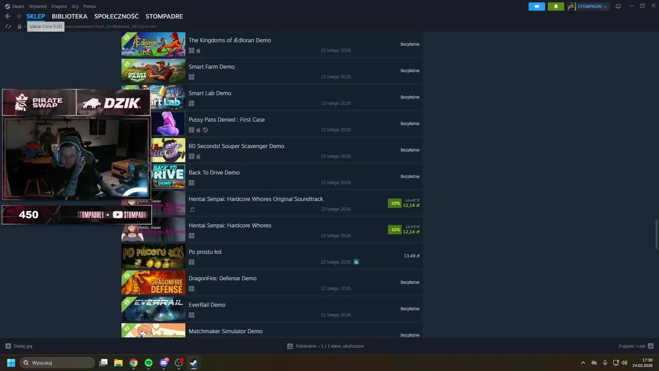Image resolution: width=659 pixels, height=371 pixels.
Task: Open the clock showing 17:30
Action: coord(643,363)
